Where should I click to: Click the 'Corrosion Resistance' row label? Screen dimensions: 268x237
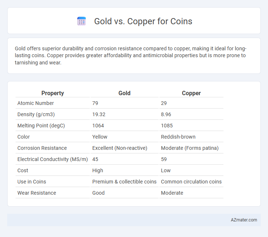click(42, 148)
